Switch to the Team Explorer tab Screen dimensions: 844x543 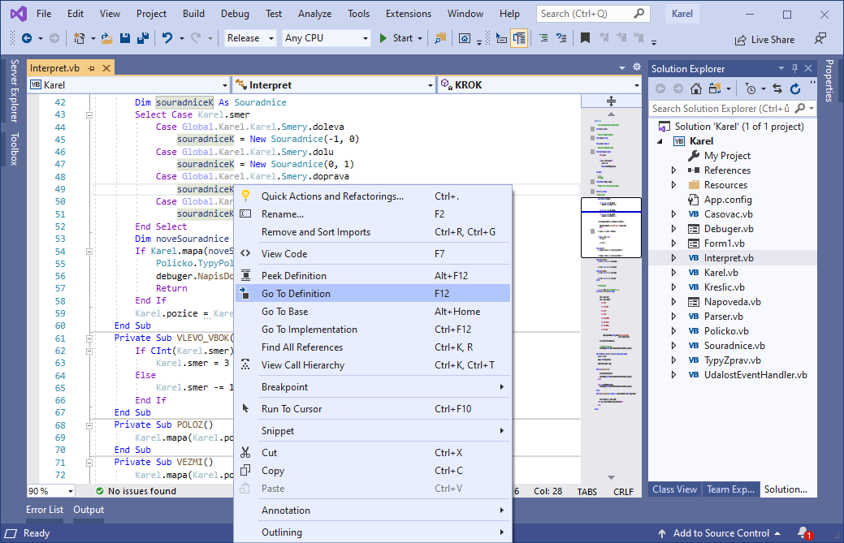pos(730,489)
